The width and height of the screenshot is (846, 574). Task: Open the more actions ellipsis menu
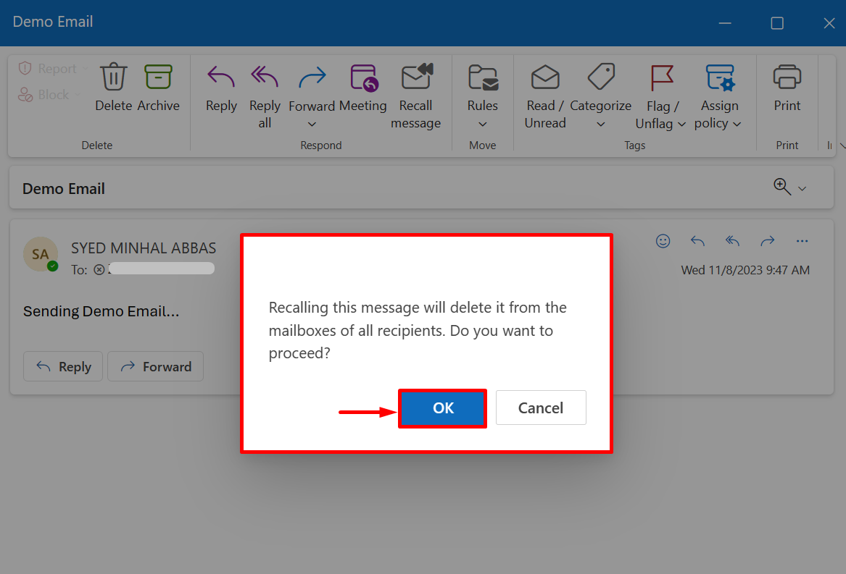point(802,241)
